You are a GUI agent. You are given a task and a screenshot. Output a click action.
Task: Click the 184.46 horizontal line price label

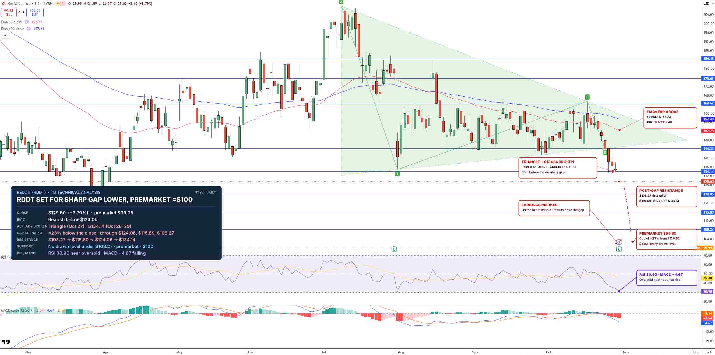tap(708, 59)
